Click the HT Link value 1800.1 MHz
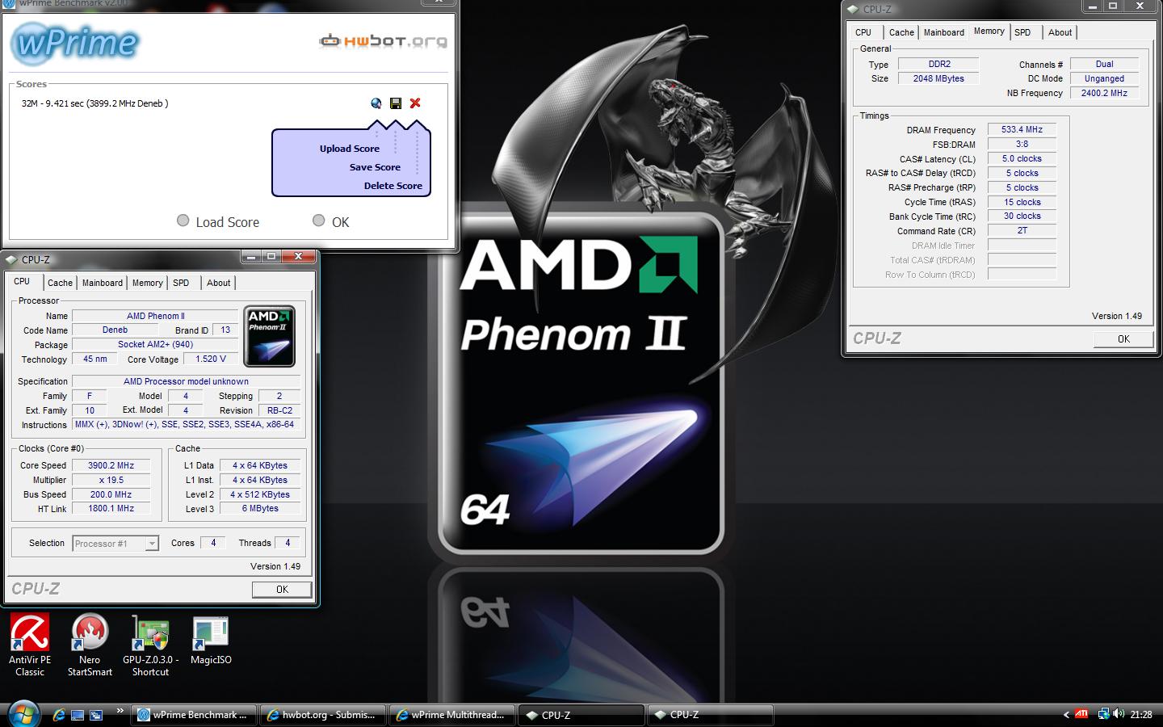This screenshot has width=1163, height=727. [x=111, y=508]
